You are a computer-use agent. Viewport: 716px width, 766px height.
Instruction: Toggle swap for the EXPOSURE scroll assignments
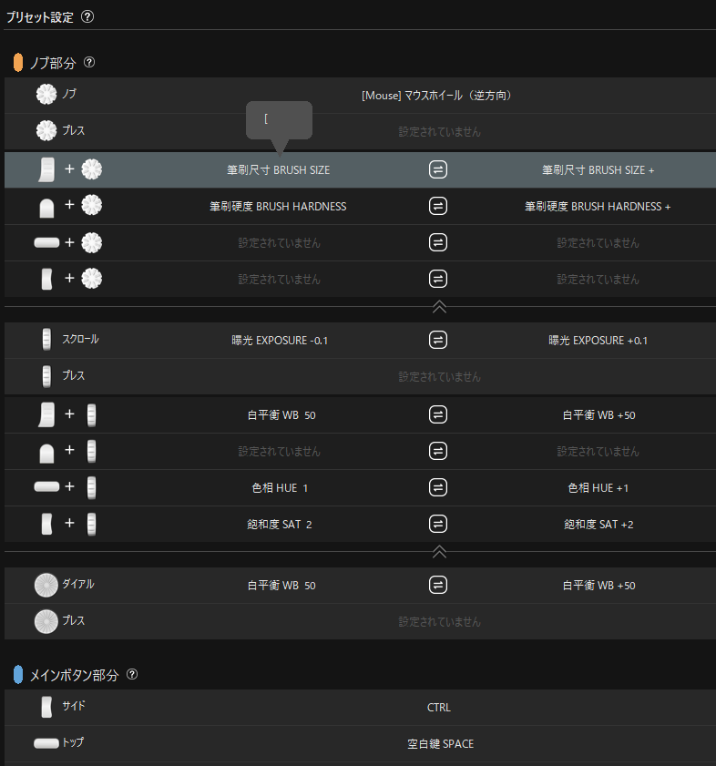click(438, 340)
